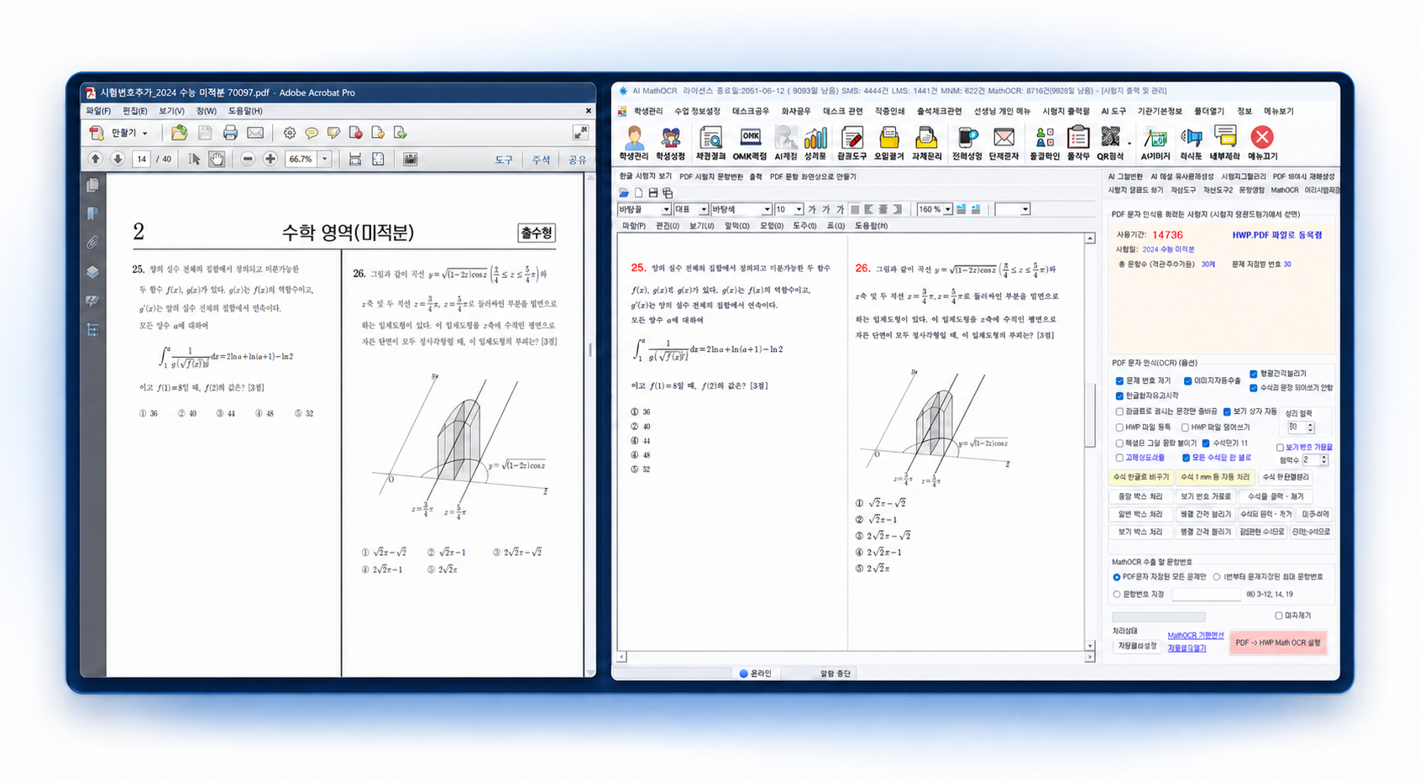Click the megaphone icon in MathOCR toolbar
This screenshot has width=1420, height=781.
click(1191, 143)
